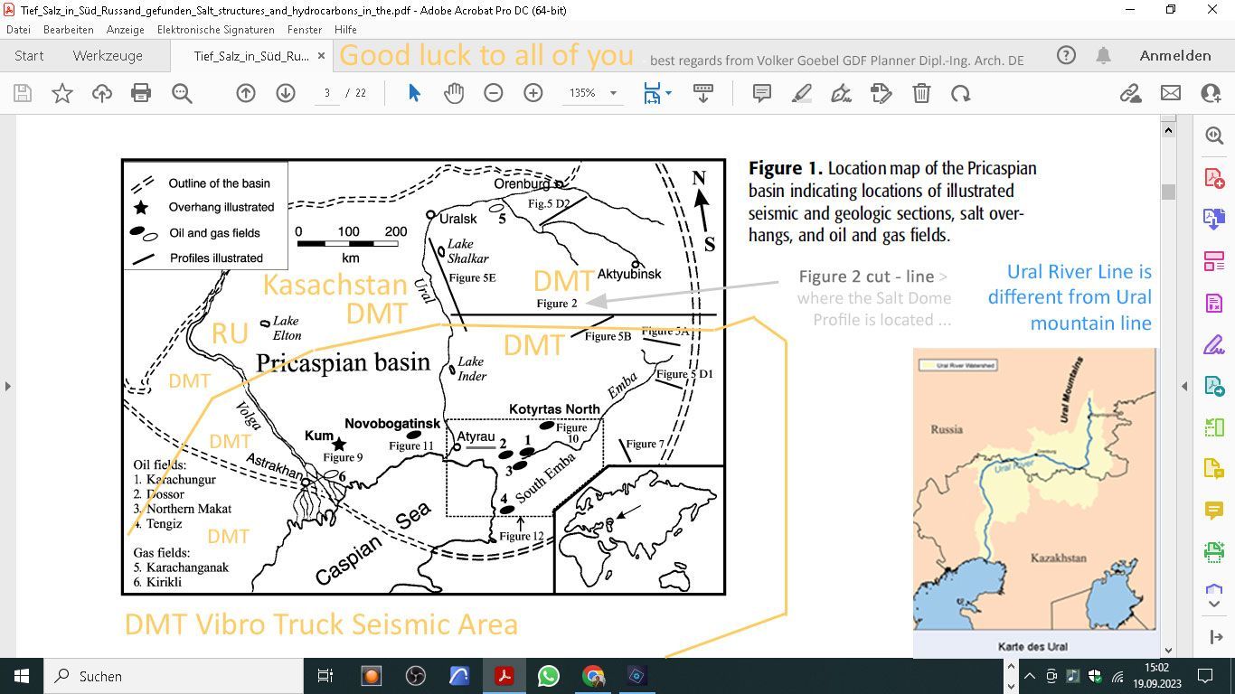The image size is (1235, 694).
Task: Print the document with printer icon
Action: point(141,93)
